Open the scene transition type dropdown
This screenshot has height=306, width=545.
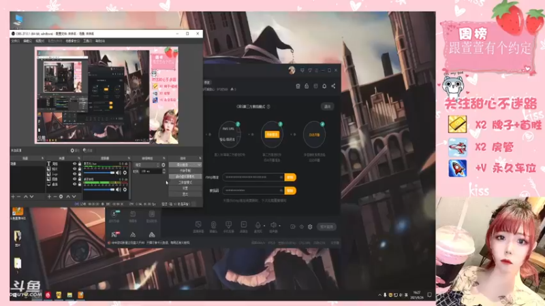(x=146, y=165)
